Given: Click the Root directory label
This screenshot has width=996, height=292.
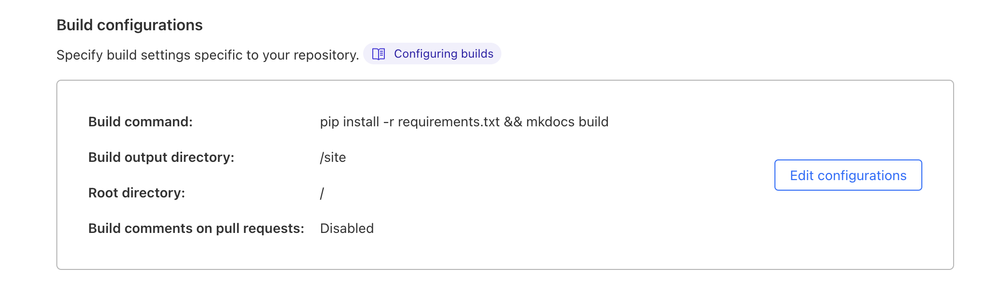Looking at the screenshot, I should tap(137, 193).
